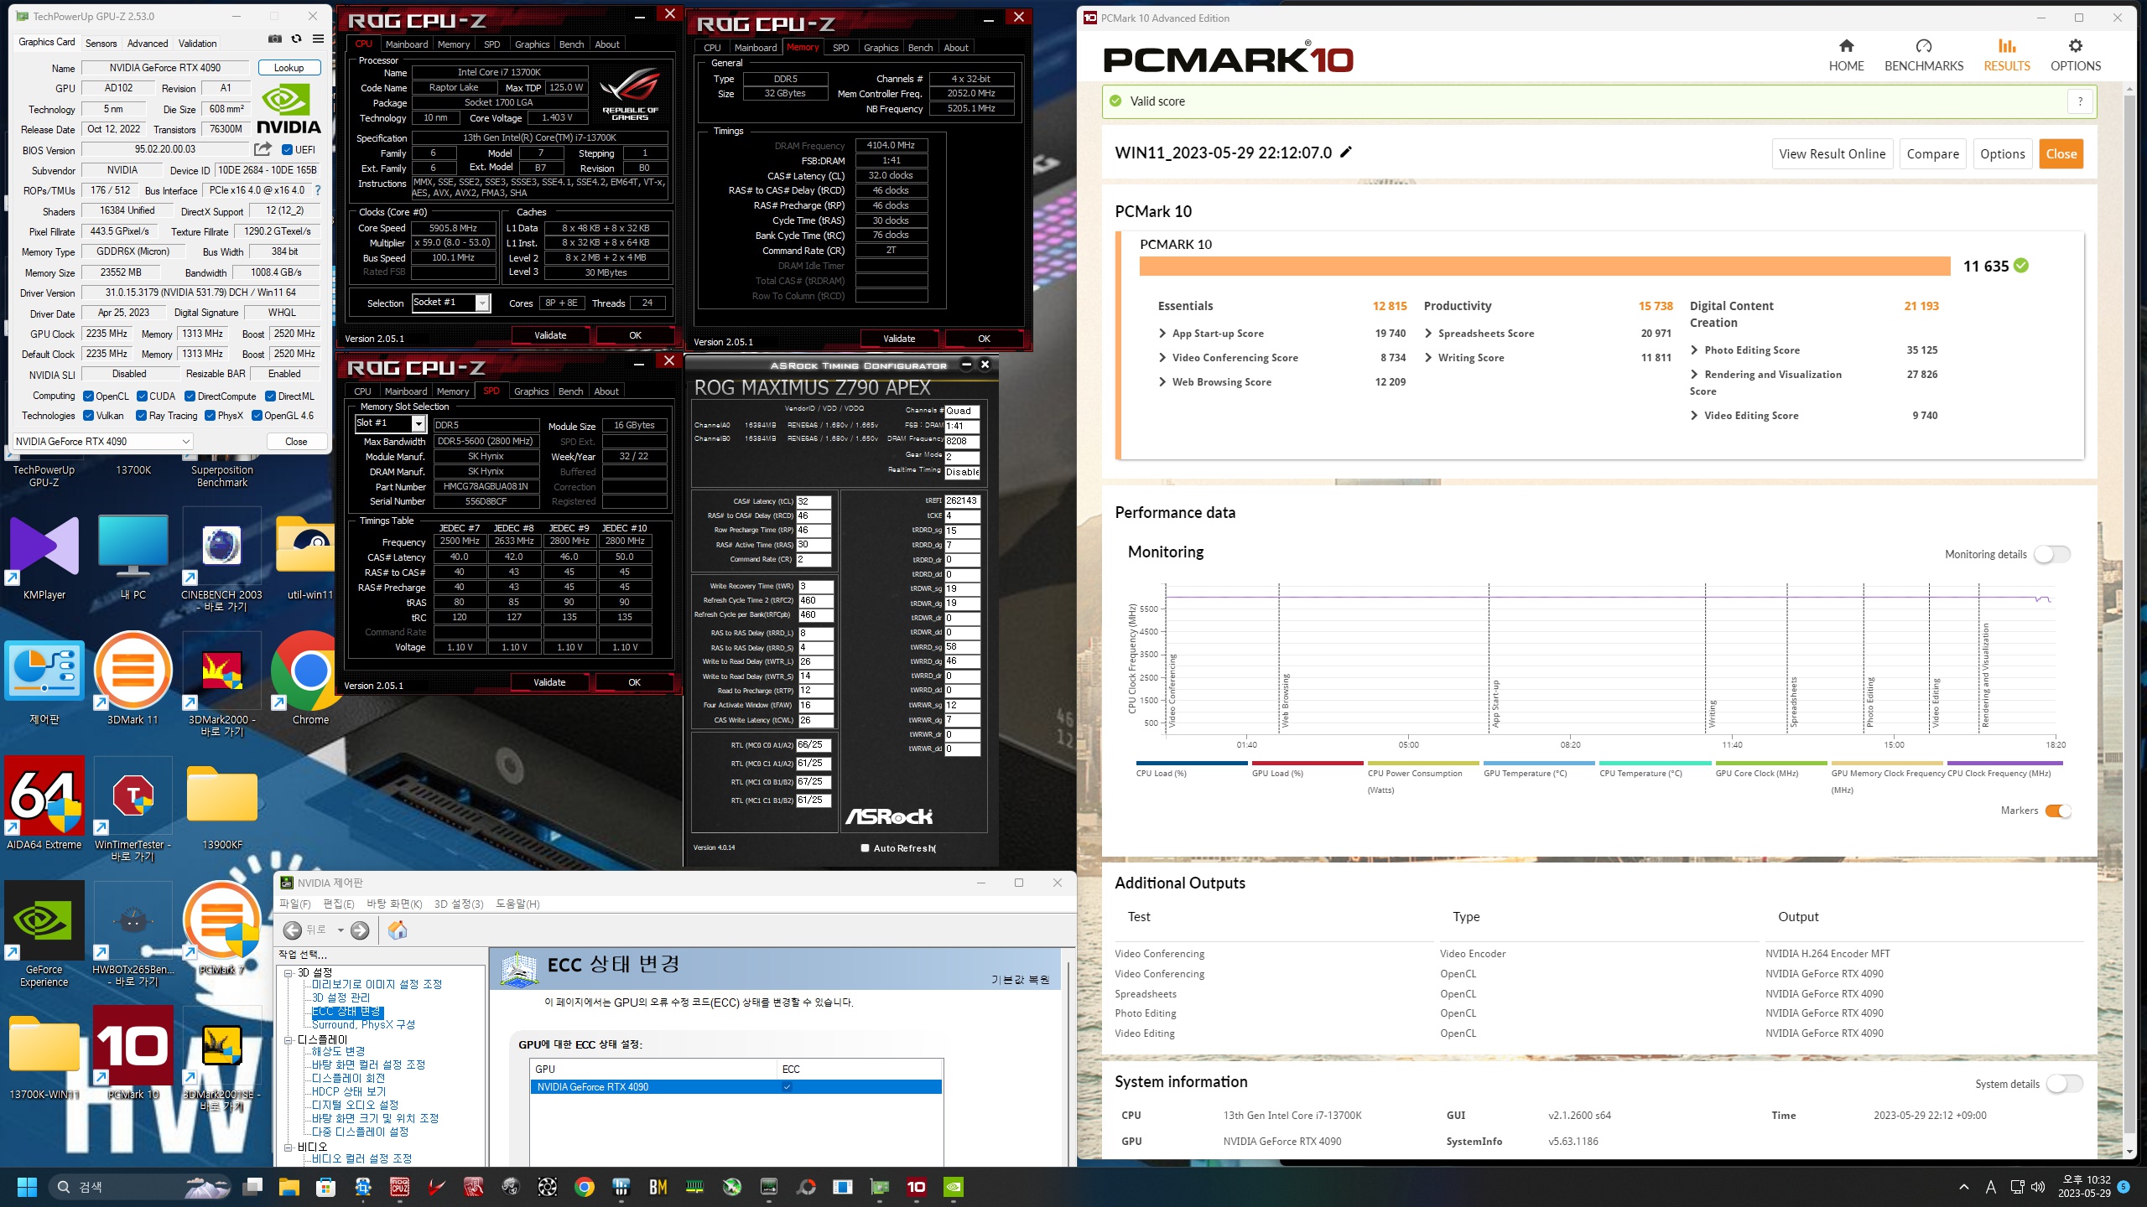This screenshot has width=2147, height=1207.
Task: Toggle the OpenCL checkbox in GPU-Z
Action: [x=88, y=396]
